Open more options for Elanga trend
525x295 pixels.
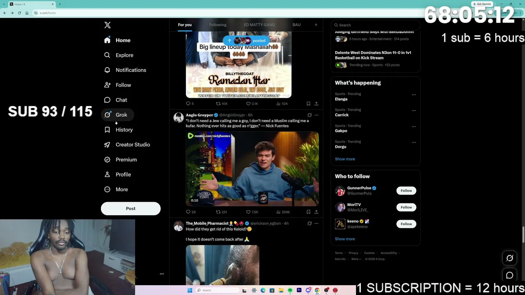(413, 95)
